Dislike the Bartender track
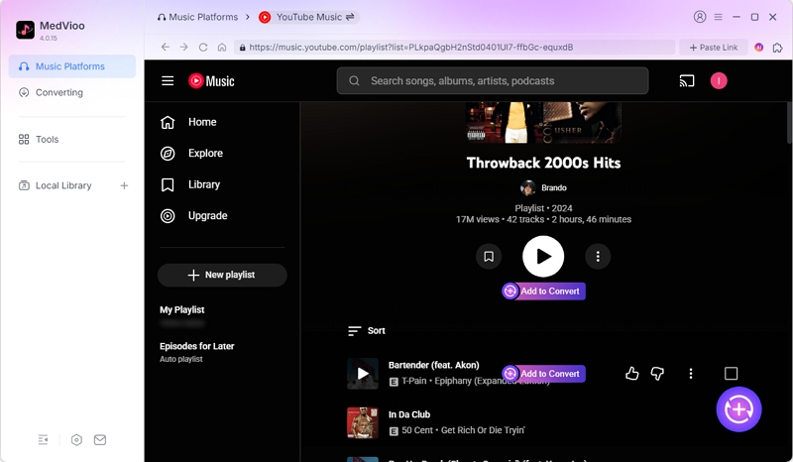 coord(657,374)
